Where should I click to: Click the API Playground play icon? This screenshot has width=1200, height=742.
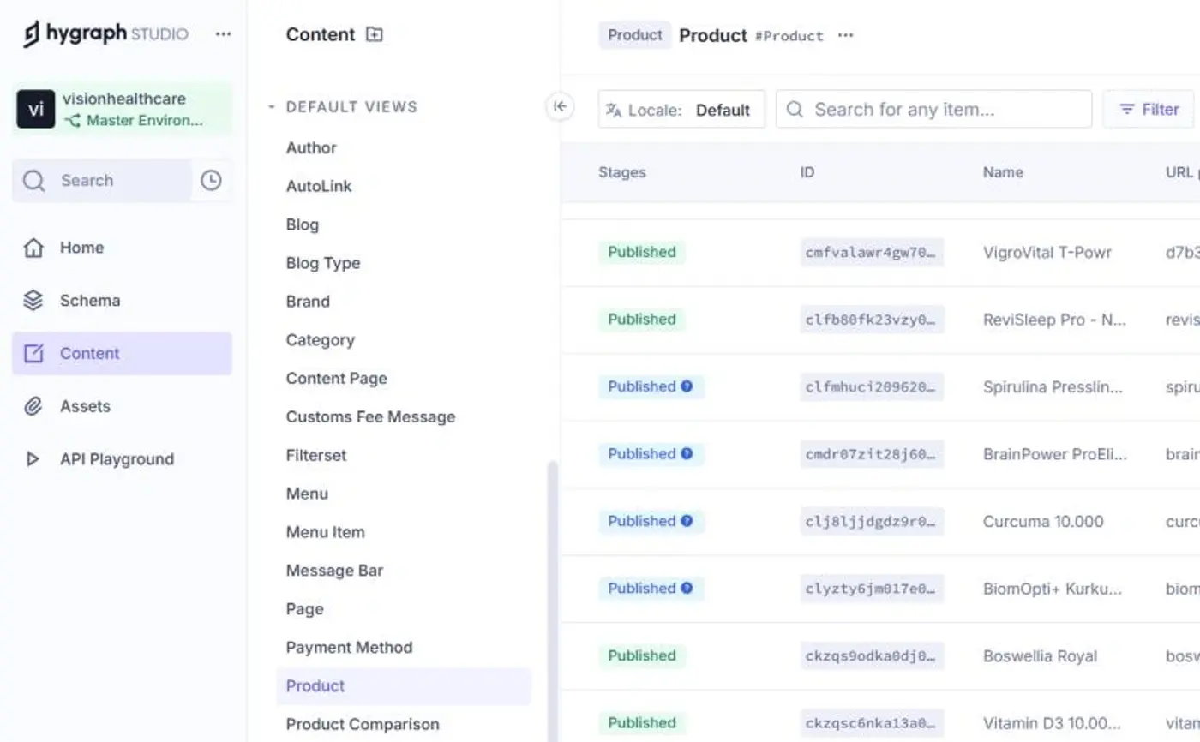click(33, 459)
